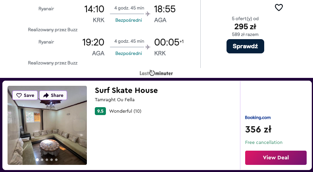Screen dimensions: 313x172
Task: Open the Surf Skate House title link
Action: 126,91
